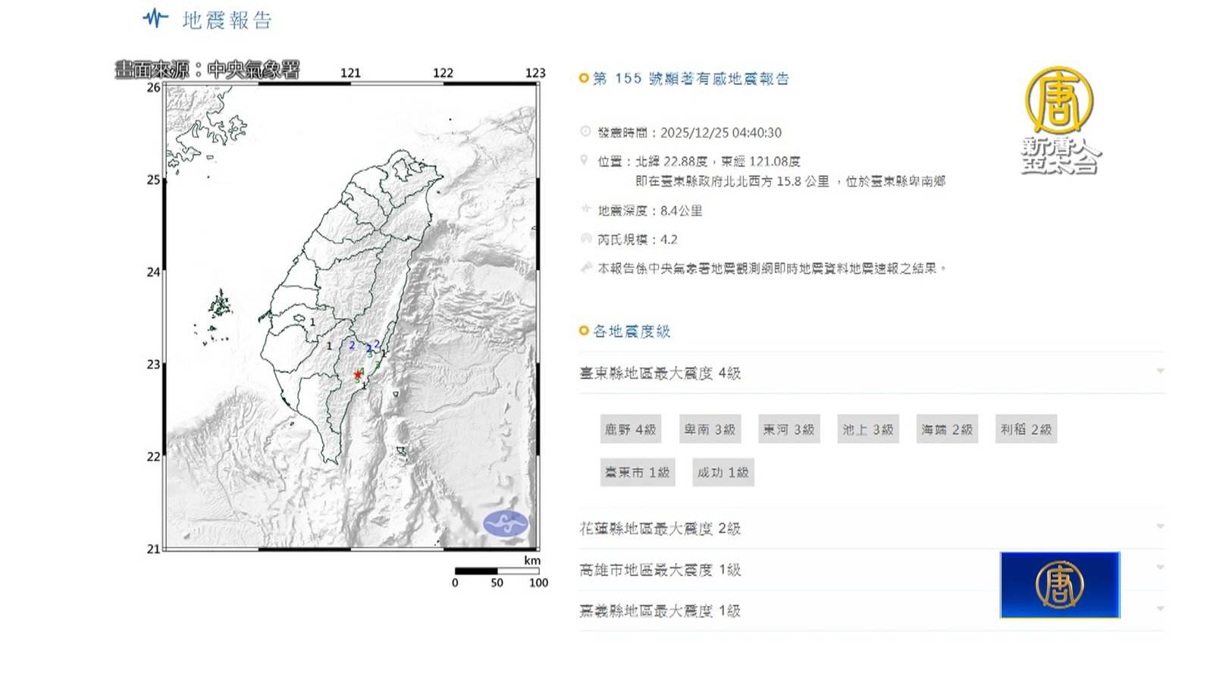Pick the 成功 1級 intensity tag
The image size is (1213, 682).
coord(722,473)
